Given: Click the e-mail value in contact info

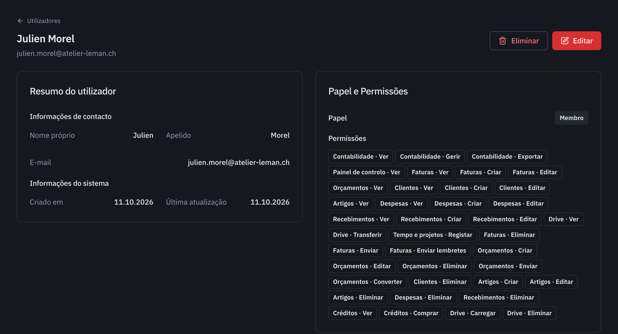Looking at the screenshot, I should [239, 163].
